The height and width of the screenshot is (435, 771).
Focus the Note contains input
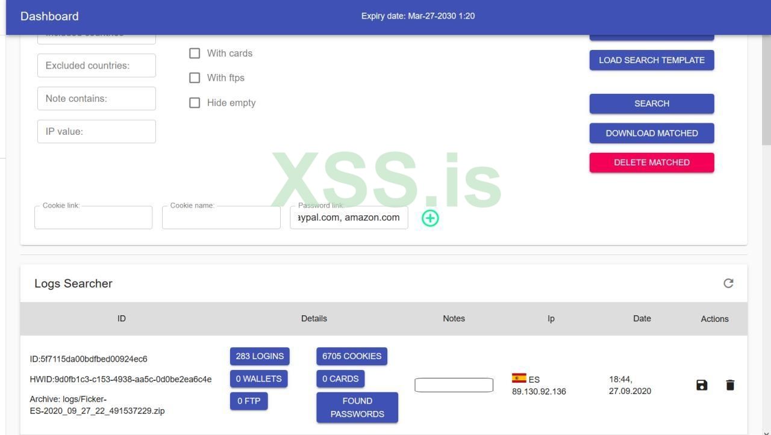point(96,99)
